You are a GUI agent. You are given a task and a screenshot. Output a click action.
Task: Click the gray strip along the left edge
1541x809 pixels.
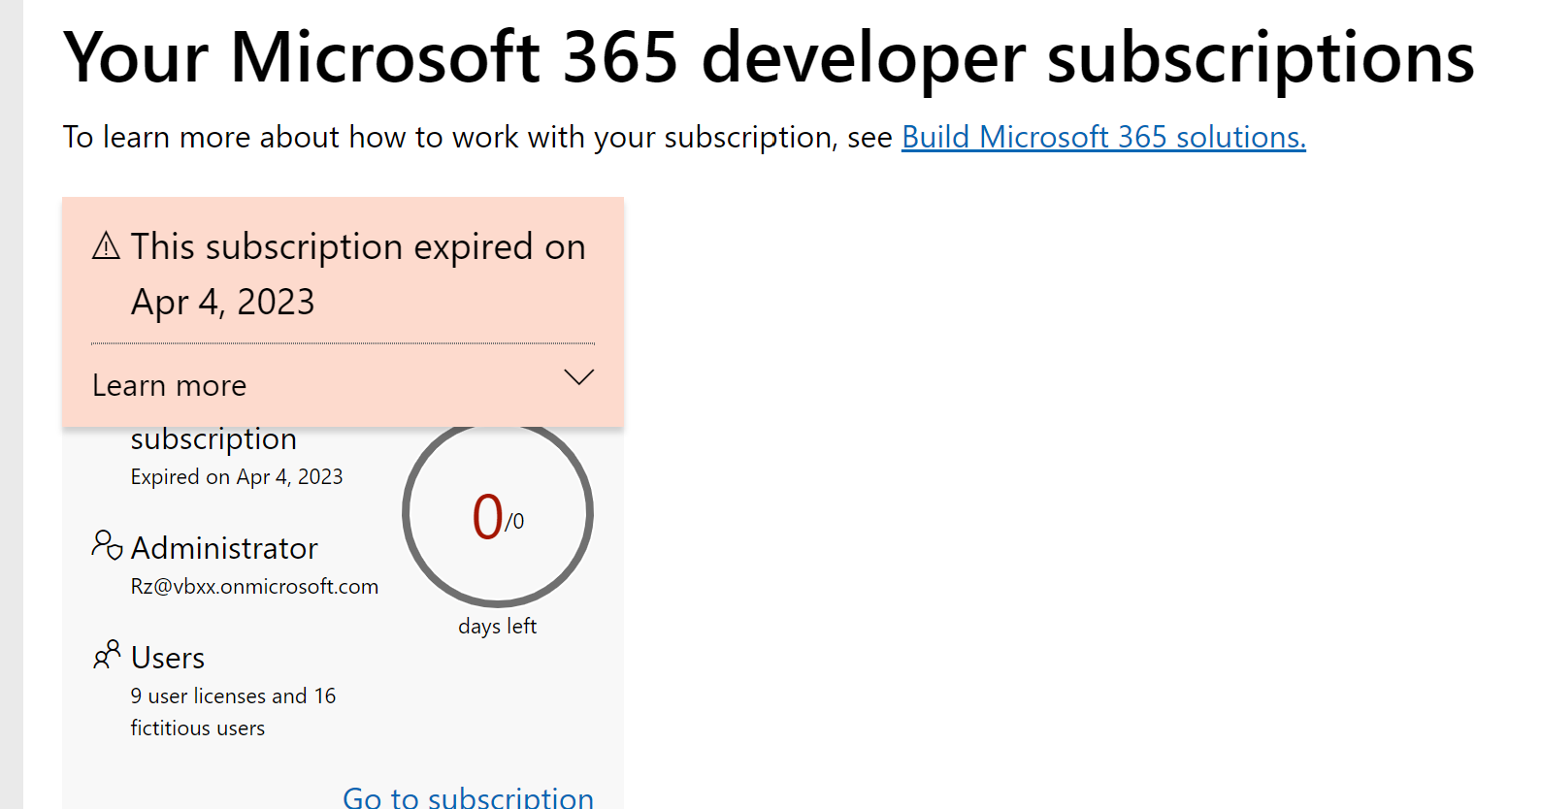(11, 404)
